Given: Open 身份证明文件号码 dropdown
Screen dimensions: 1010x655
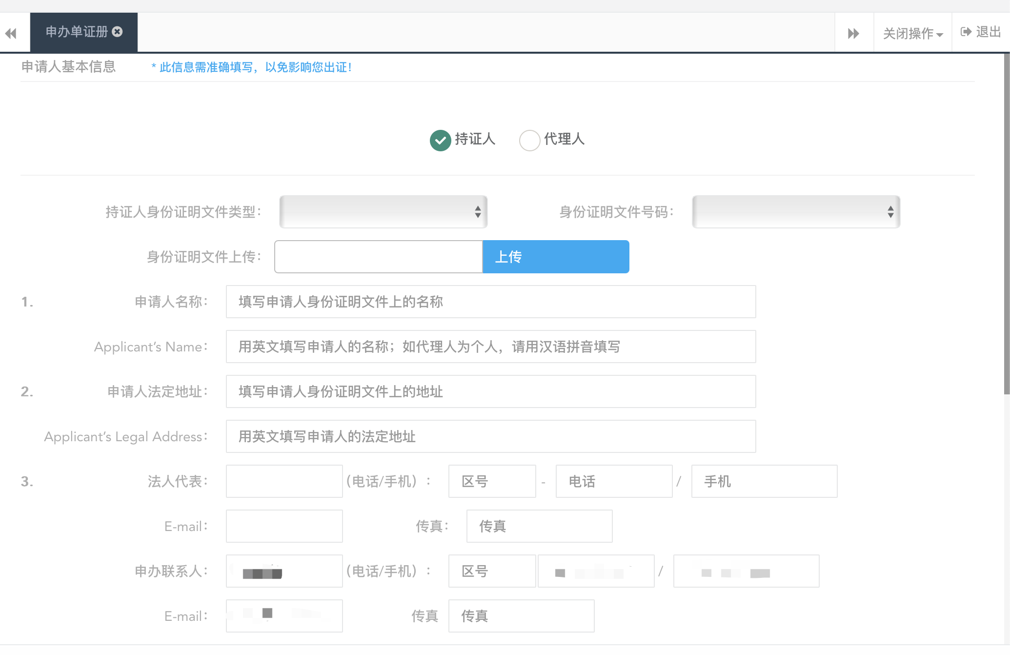Looking at the screenshot, I should pos(796,212).
